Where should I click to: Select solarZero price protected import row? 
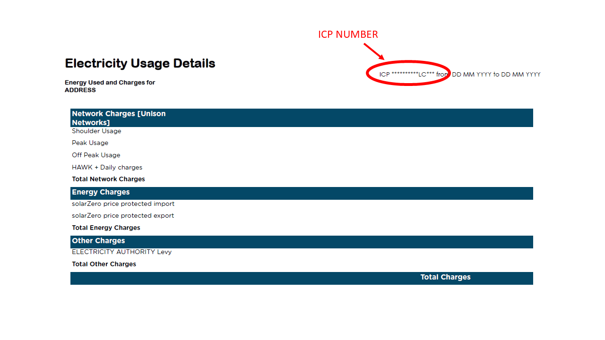coord(123,204)
